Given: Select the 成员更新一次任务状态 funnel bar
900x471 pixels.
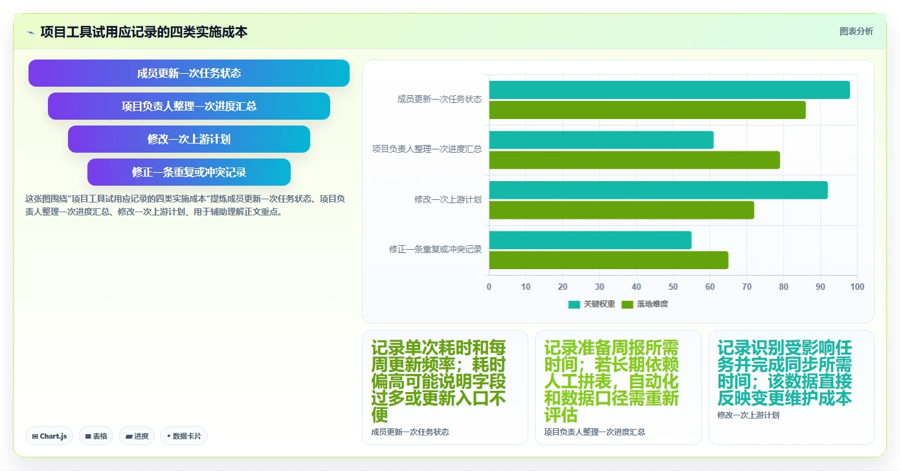Looking at the screenshot, I should [x=189, y=73].
